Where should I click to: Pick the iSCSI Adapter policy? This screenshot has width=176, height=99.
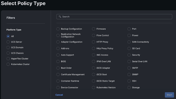coord(94,68)
